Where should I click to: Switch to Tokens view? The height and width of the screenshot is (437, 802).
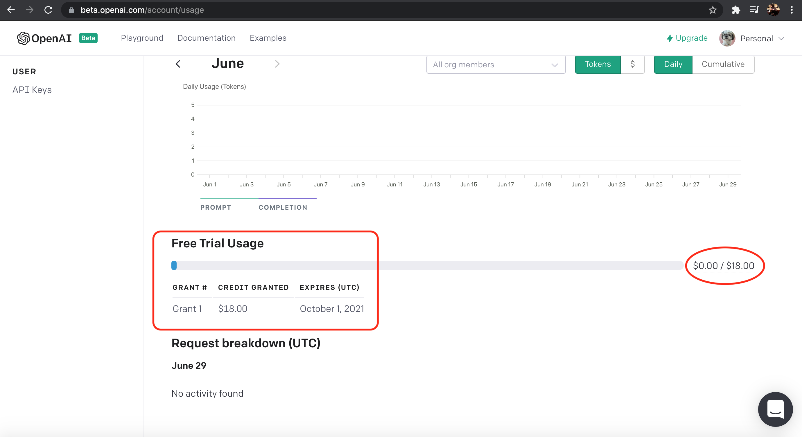598,64
